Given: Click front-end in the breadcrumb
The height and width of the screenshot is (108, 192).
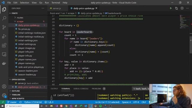Looking at the screenshot, I should (x=55, y=13).
